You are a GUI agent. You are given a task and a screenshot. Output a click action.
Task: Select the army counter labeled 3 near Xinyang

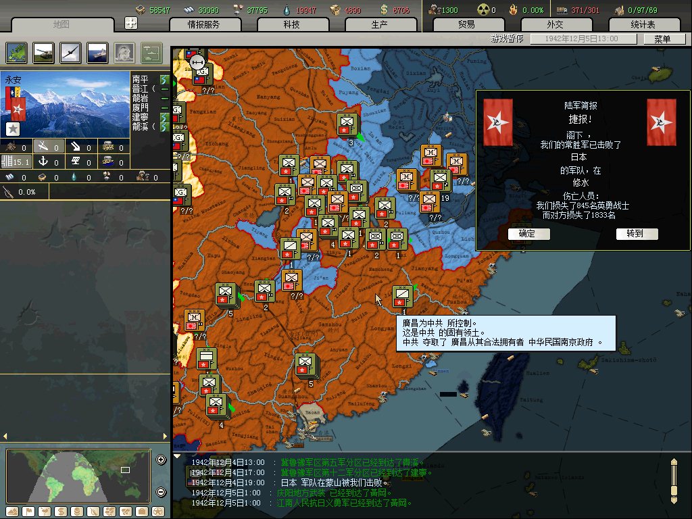point(348,124)
